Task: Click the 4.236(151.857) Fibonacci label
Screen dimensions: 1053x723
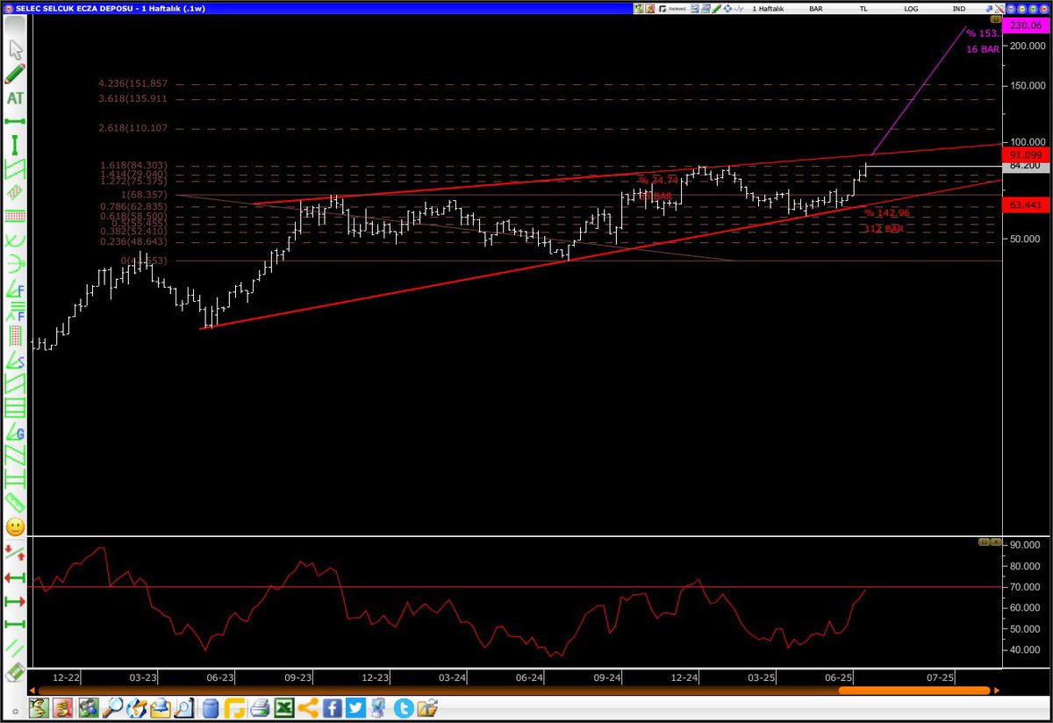Action: [x=133, y=84]
